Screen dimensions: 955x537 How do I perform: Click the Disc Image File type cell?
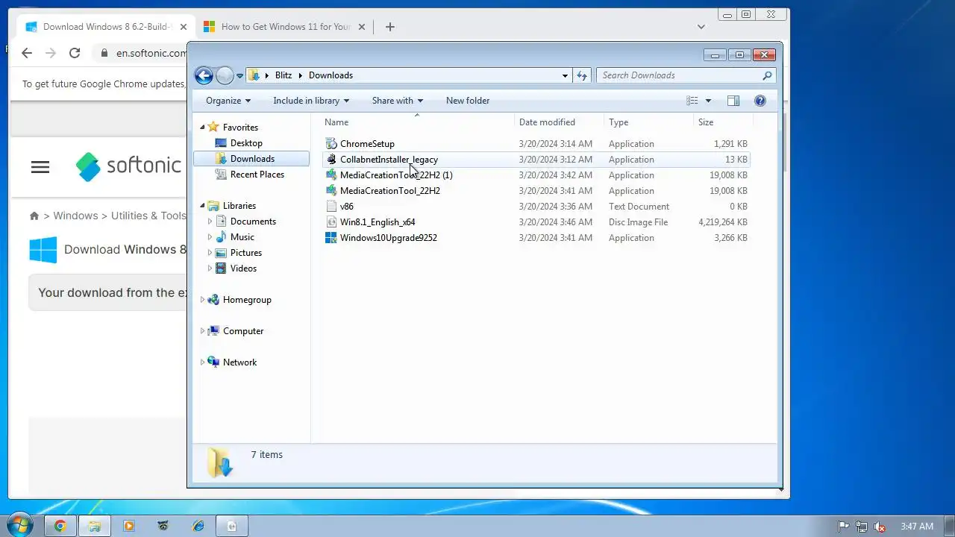(x=638, y=222)
